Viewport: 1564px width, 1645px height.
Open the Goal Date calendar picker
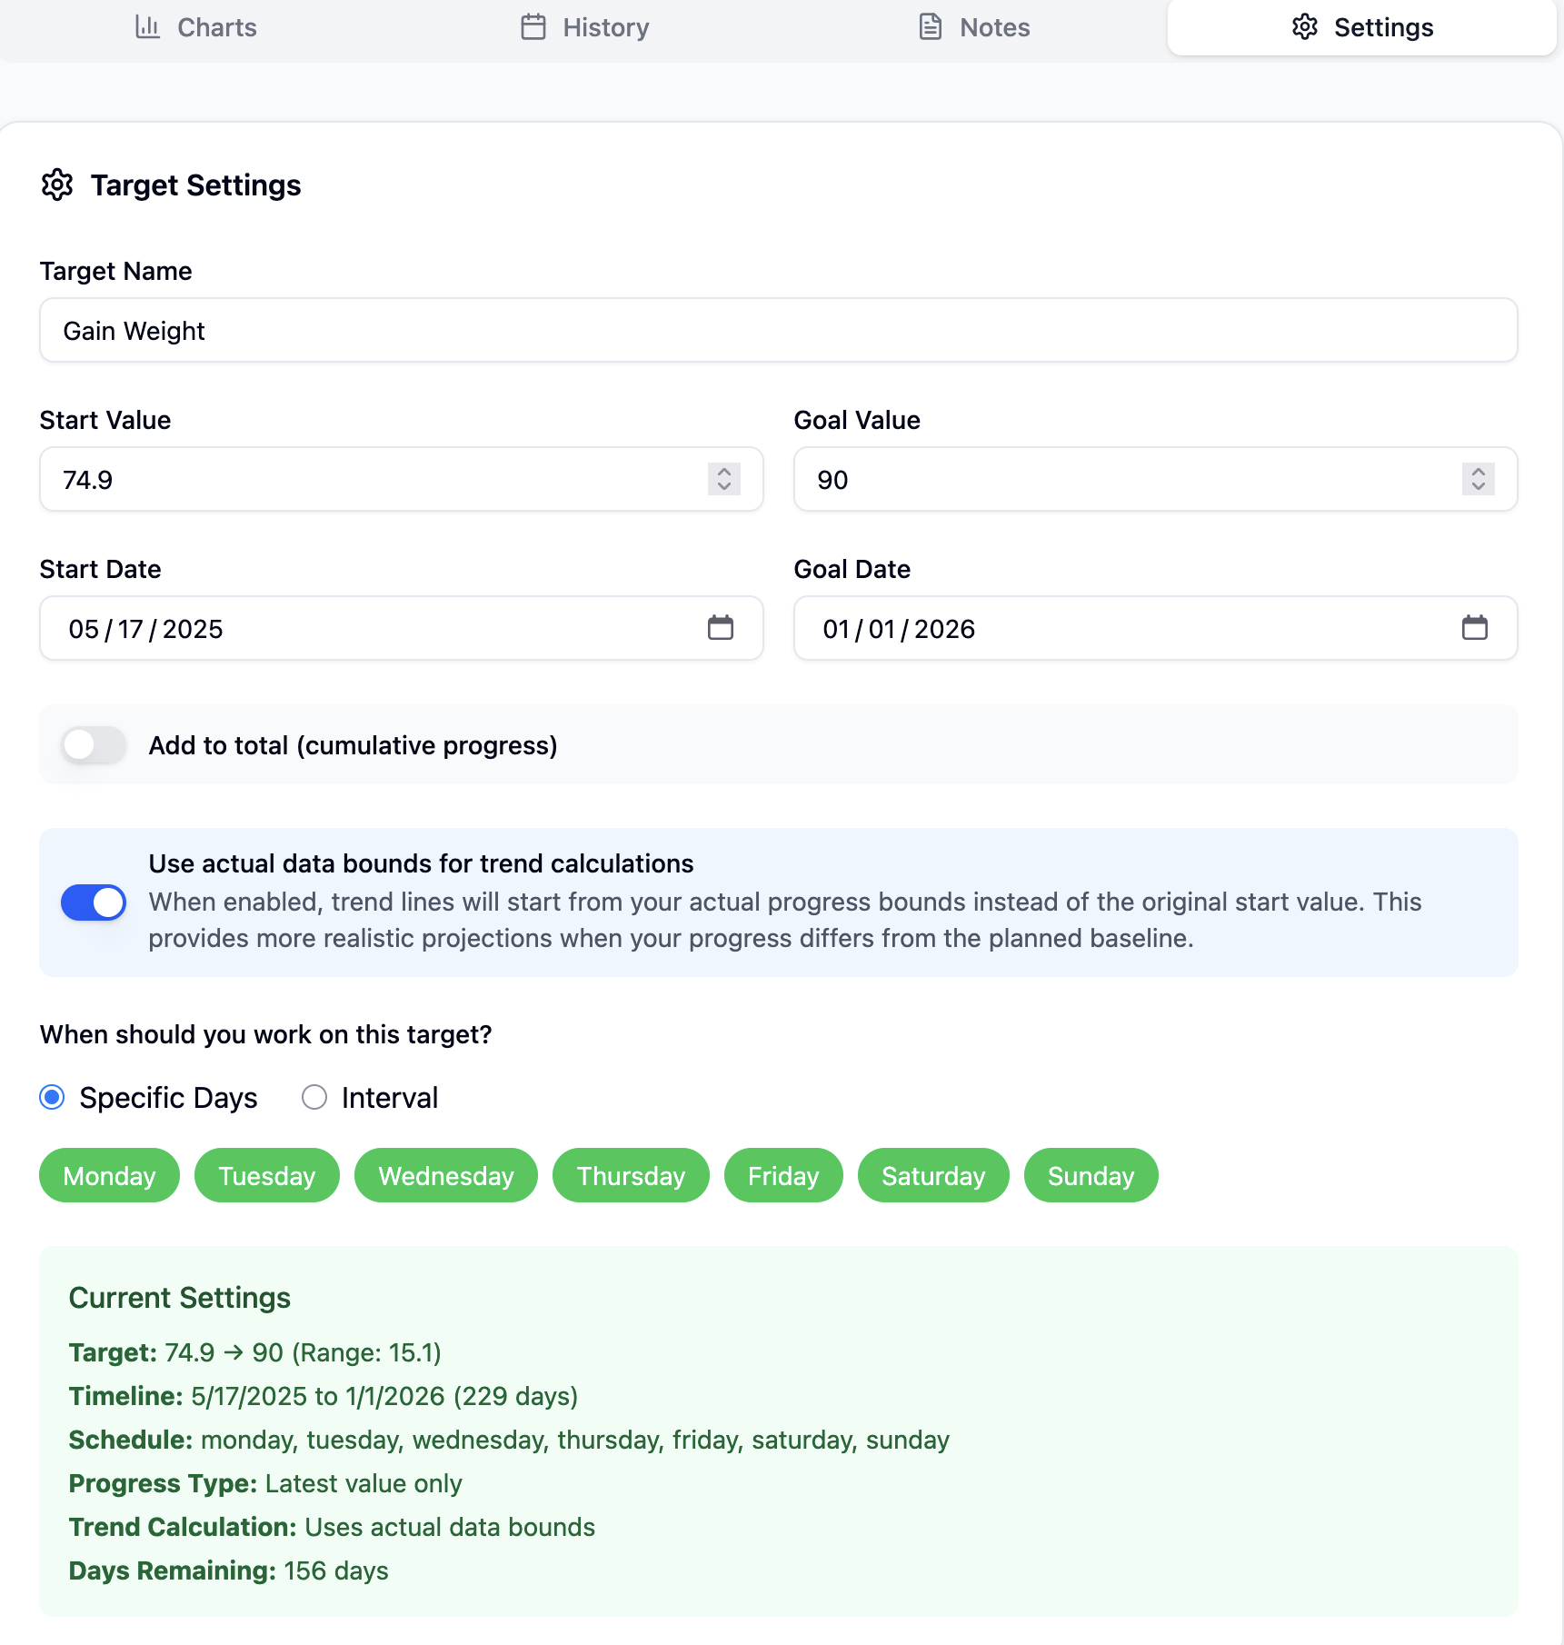(1476, 627)
